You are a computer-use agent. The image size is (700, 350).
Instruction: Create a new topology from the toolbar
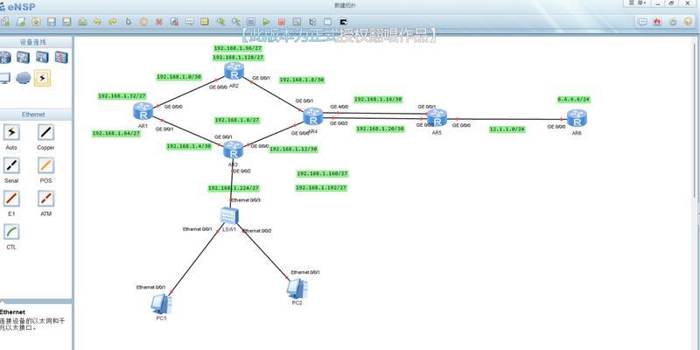click(5, 21)
